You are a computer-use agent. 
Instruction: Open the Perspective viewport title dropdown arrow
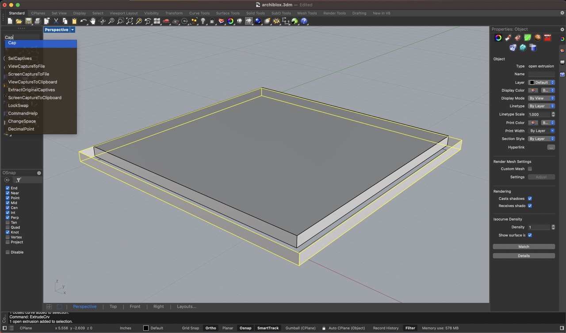pos(73,30)
